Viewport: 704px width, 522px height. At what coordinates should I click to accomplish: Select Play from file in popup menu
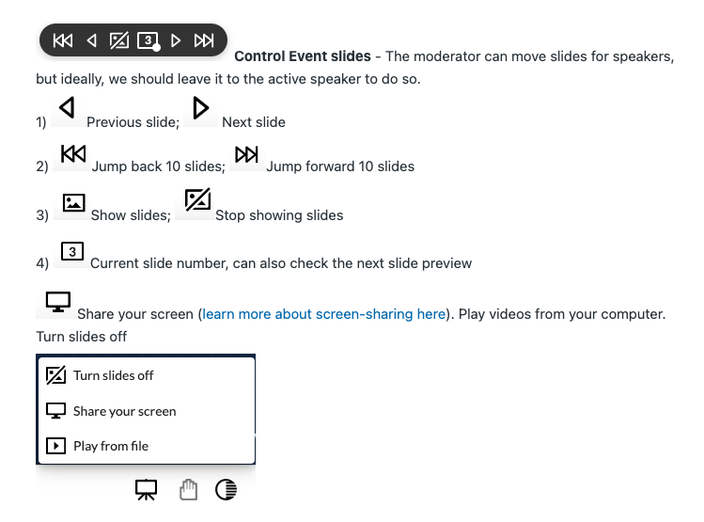tap(146, 446)
